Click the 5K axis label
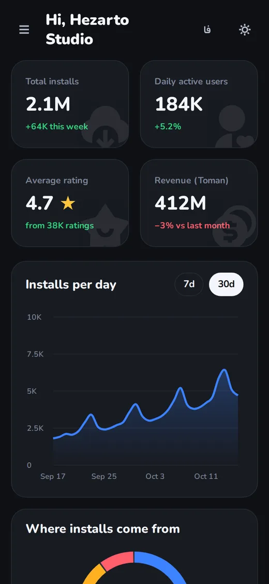 click(32, 391)
